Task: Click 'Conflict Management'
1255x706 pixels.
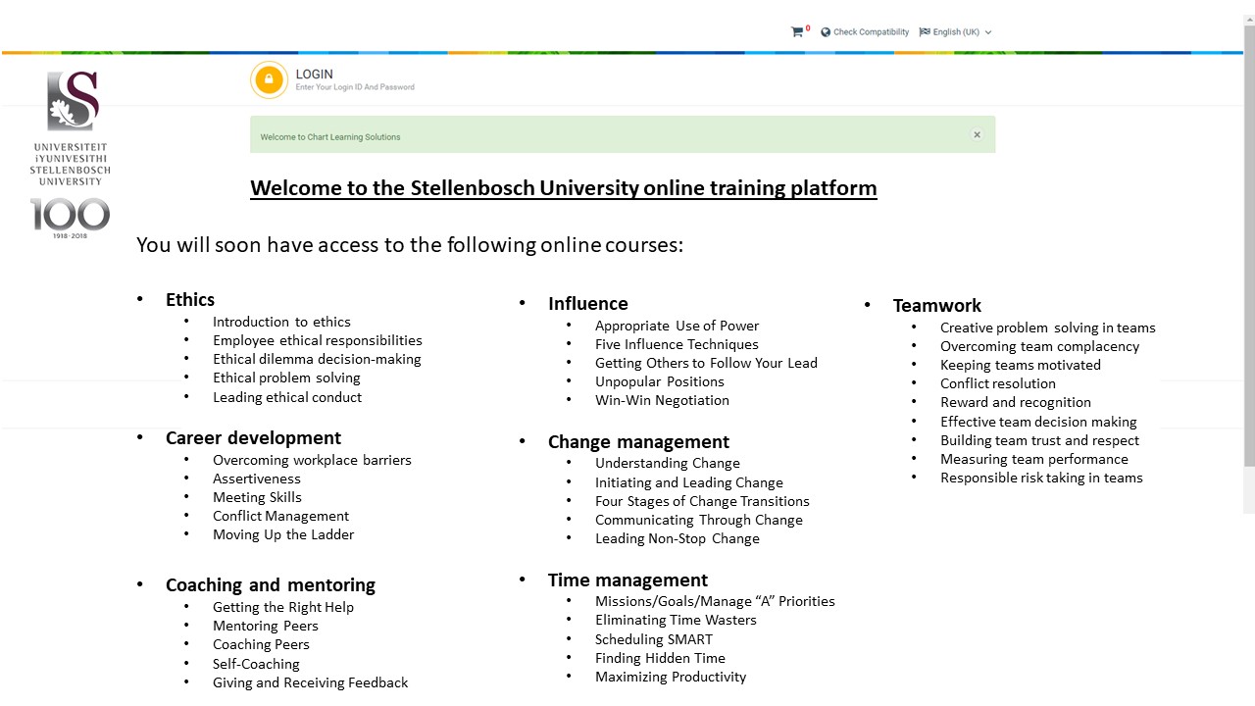Action: coord(280,516)
